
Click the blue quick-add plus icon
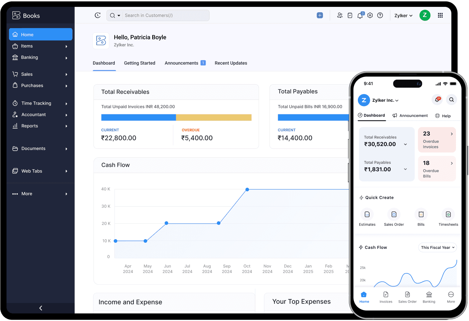pos(320,16)
